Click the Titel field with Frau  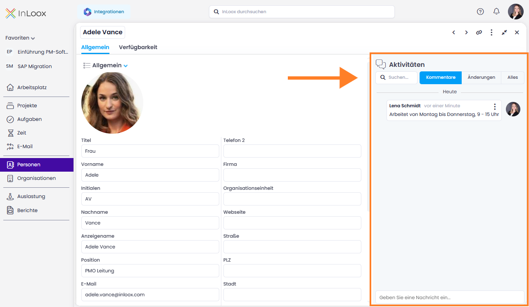coord(150,151)
